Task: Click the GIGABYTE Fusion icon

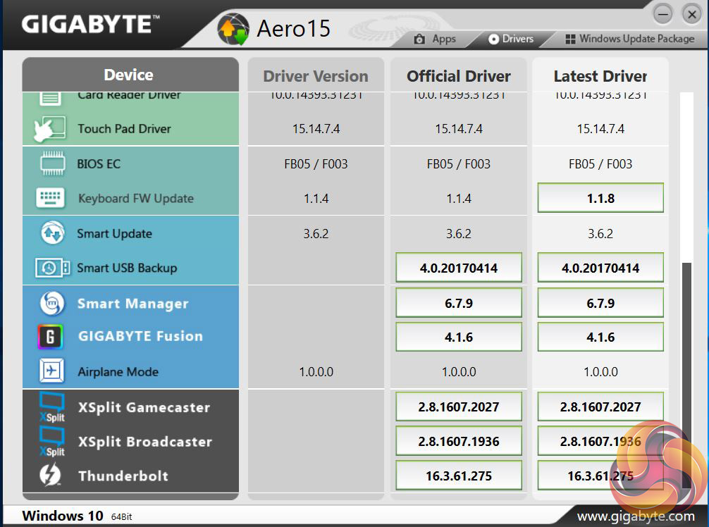Action: point(50,337)
